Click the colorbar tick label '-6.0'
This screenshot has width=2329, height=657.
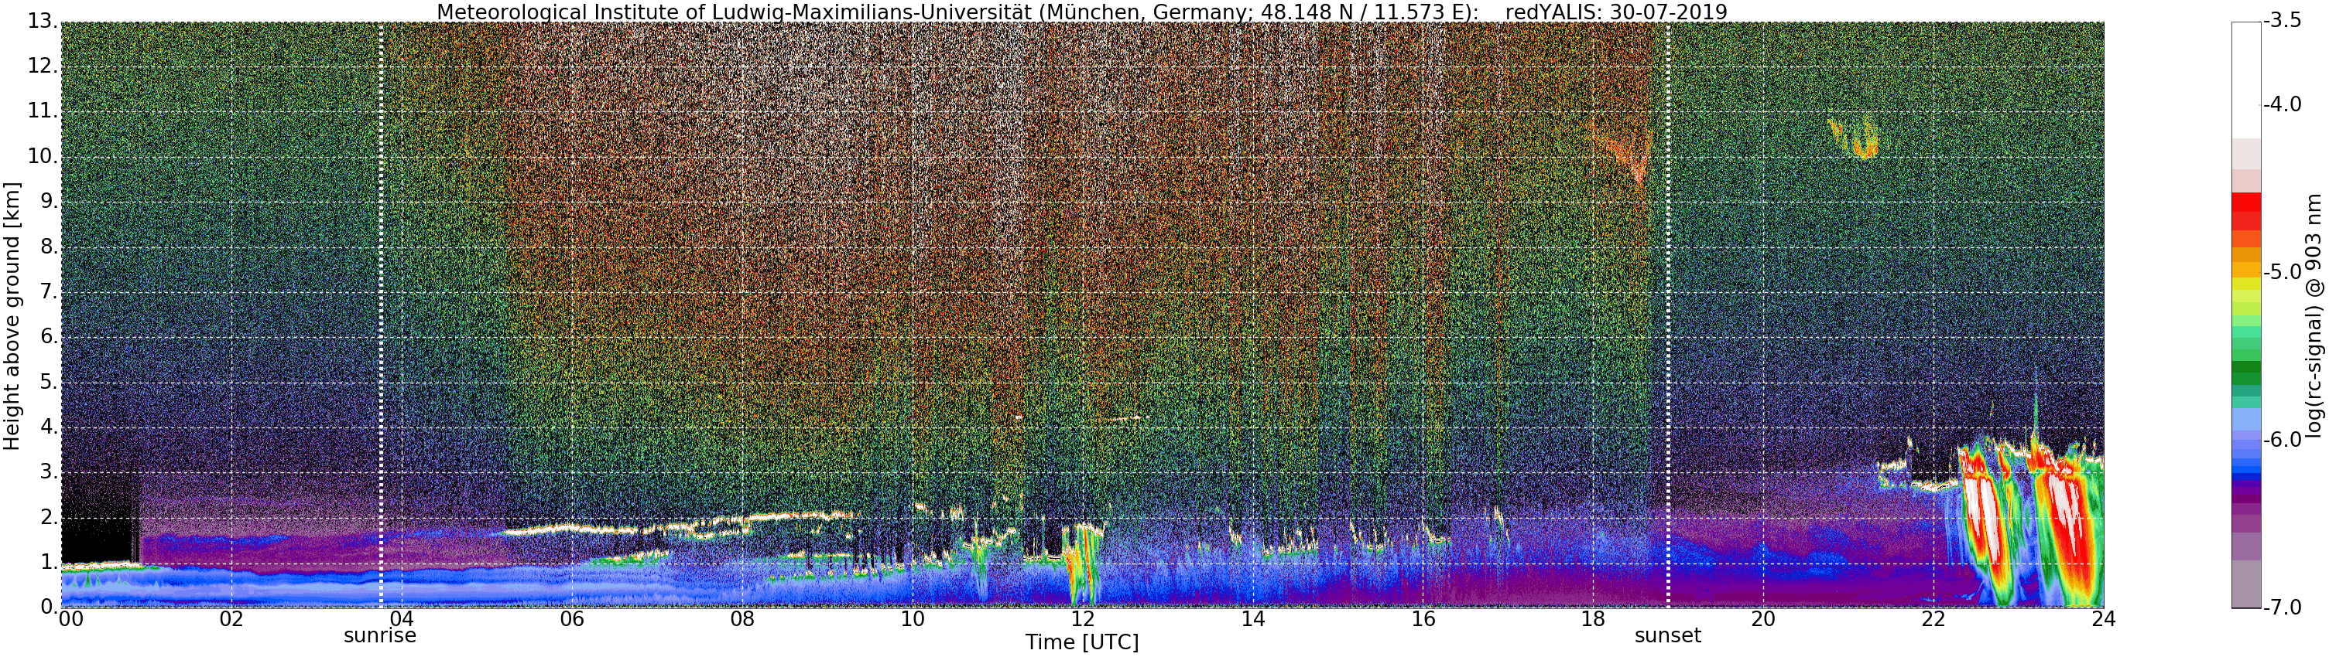pyautogui.click(x=2282, y=440)
